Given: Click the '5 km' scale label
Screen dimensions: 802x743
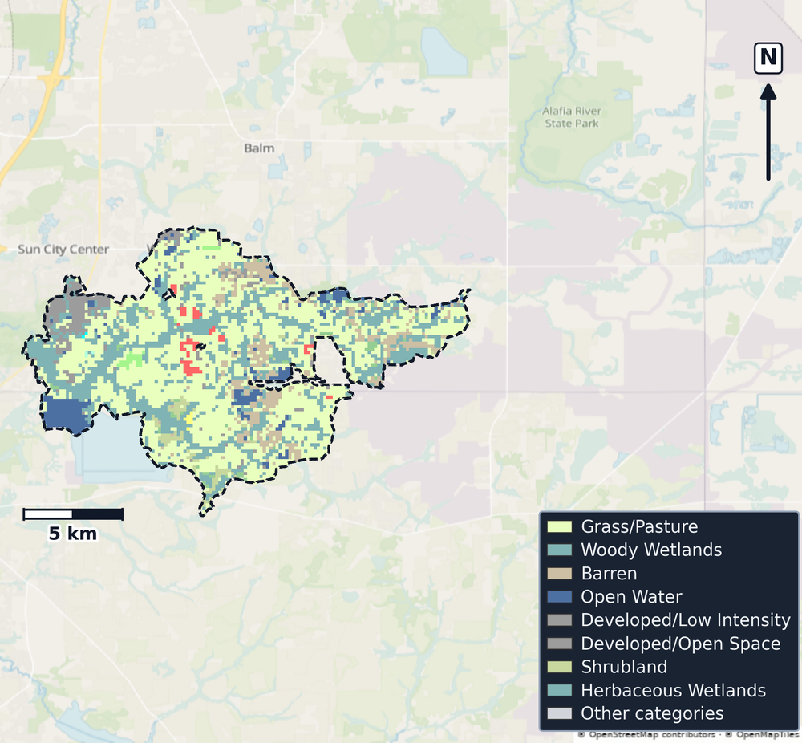Looking at the screenshot, I should 73,534.
